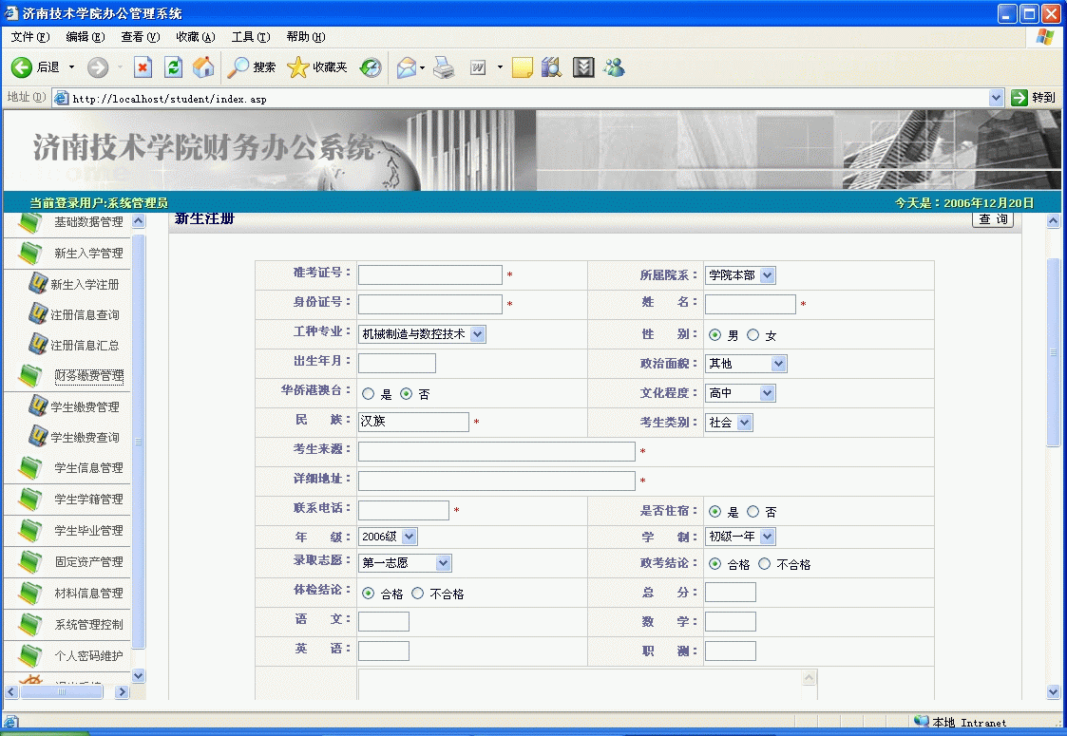1067x736 pixels.
Task: Open 系统管理控制 in sidebar
Action: [x=89, y=625]
